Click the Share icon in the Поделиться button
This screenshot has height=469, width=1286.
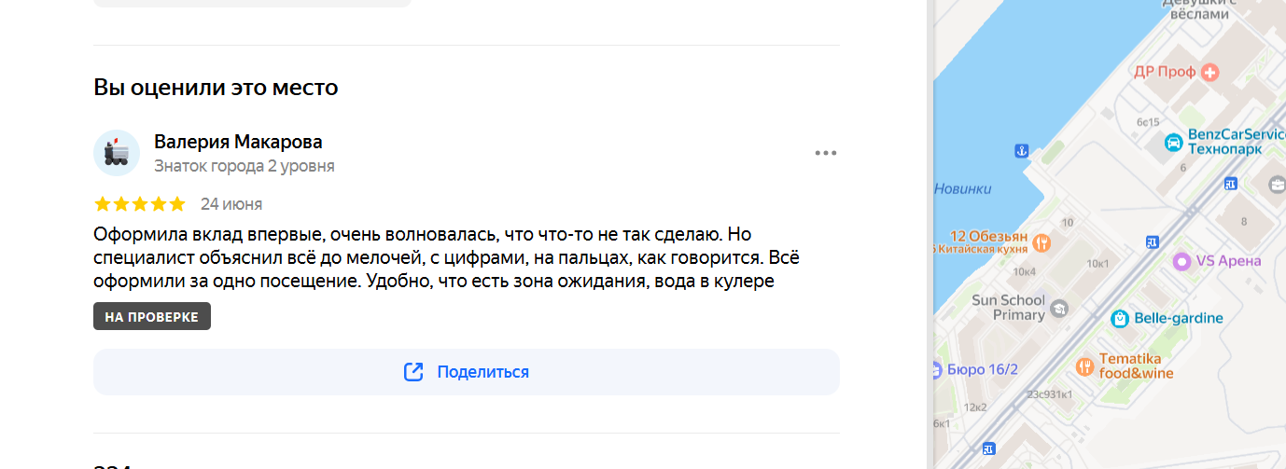click(x=413, y=372)
